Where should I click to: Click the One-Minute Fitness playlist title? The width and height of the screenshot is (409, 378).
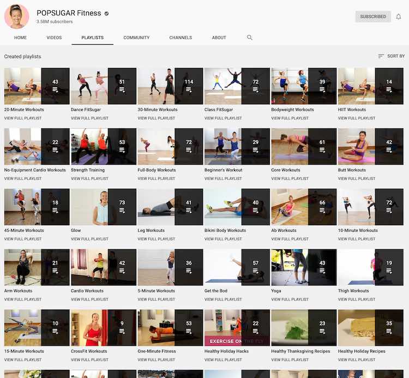[x=157, y=351]
